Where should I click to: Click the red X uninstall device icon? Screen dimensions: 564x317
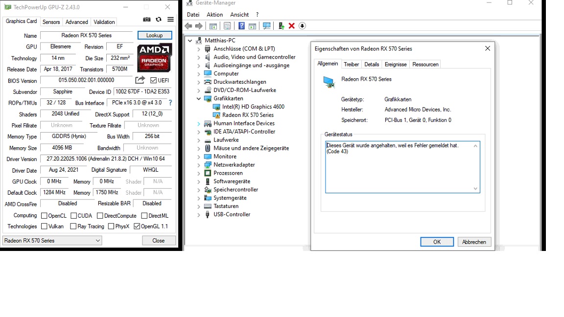292,26
